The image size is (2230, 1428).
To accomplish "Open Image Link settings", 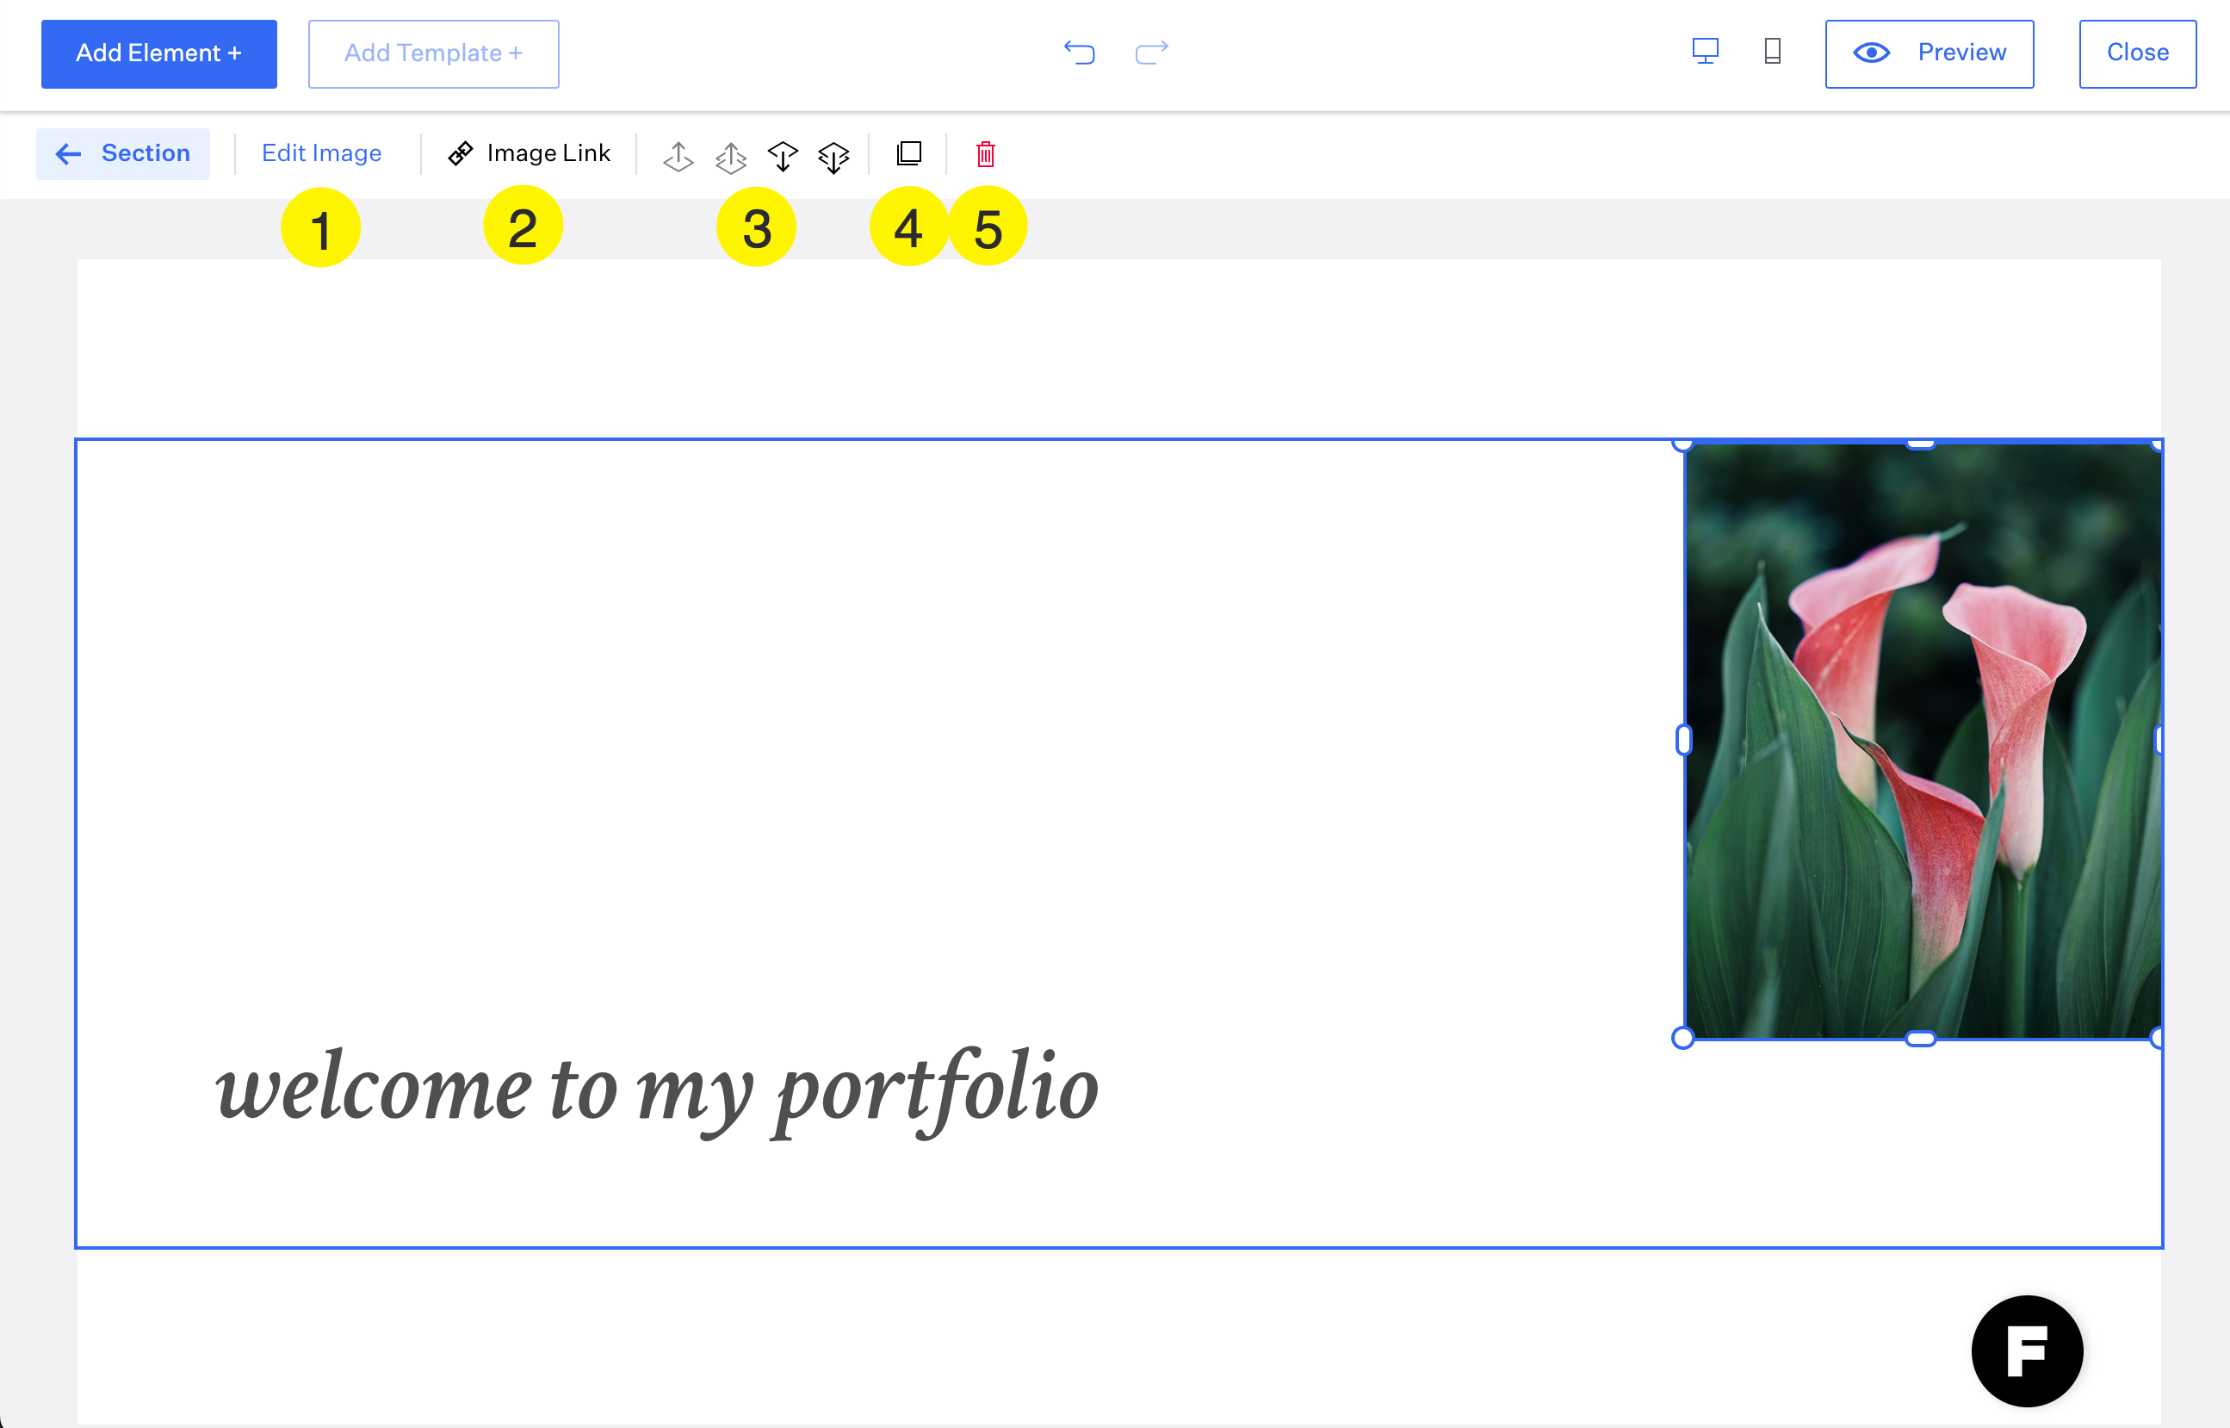I will pos(530,154).
